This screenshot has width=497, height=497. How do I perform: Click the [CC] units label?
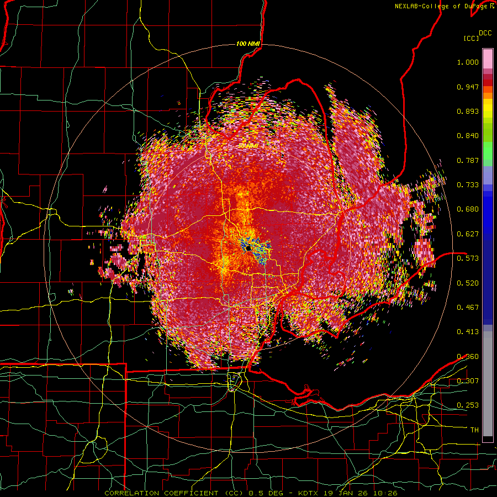point(472,38)
